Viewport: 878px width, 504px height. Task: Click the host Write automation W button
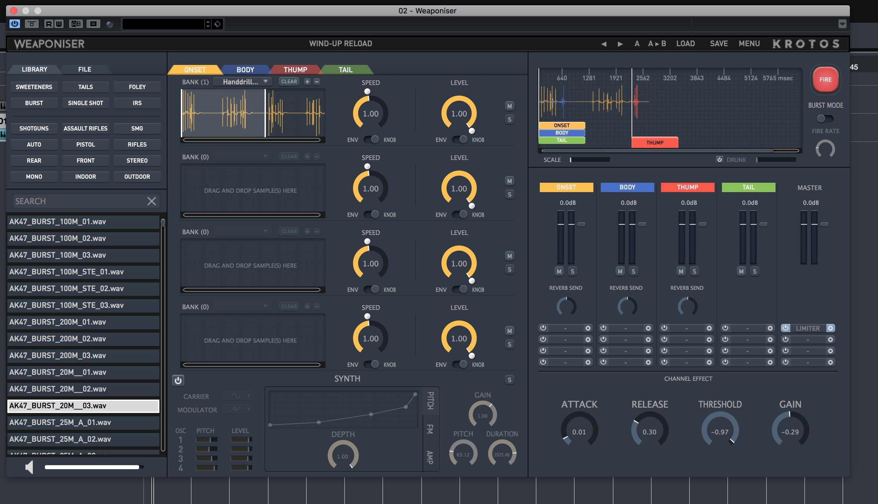(x=59, y=24)
